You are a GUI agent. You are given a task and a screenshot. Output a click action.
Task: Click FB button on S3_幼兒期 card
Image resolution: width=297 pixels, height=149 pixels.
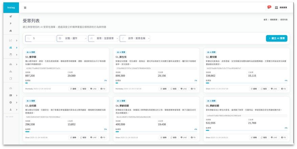tap(103, 138)
